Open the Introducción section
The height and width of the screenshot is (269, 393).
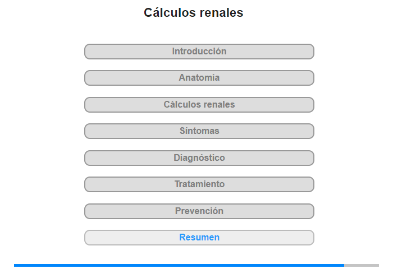[199, 52]
